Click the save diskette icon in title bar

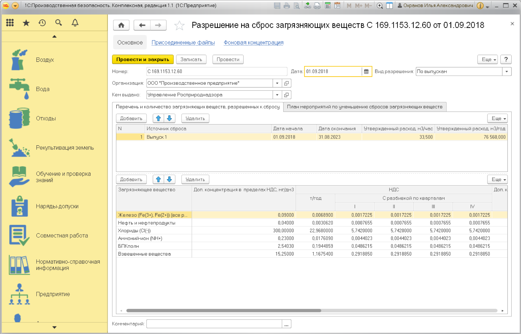pos(277,6)
